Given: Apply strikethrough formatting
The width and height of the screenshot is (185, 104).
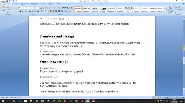Looking at the screenshot, I should click(29, 11).
